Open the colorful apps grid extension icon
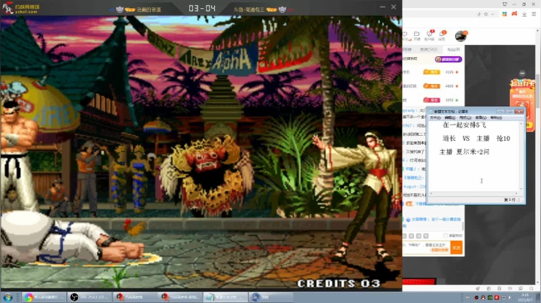The image size is (541, 303). (504, 14)
